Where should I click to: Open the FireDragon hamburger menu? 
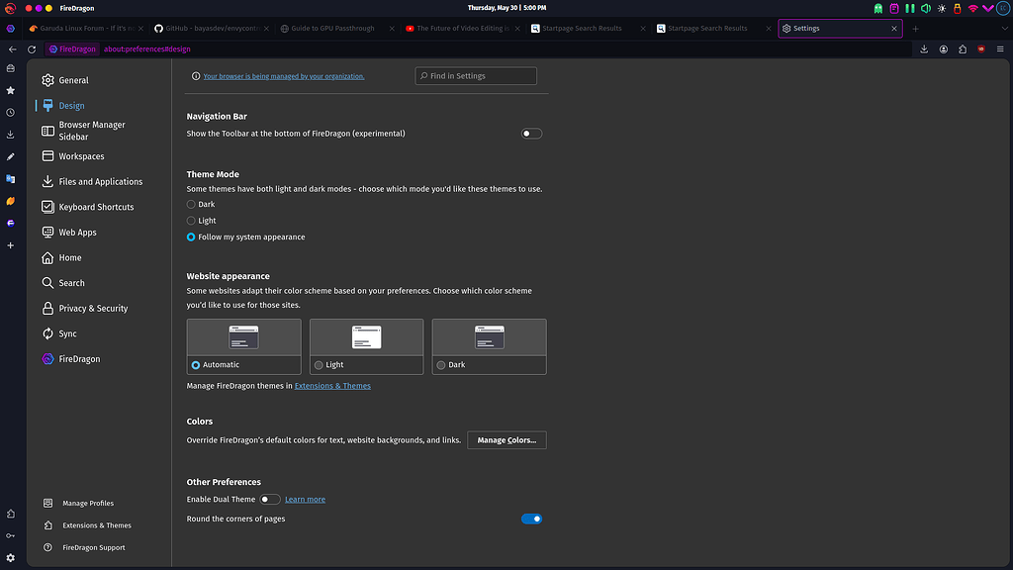coord(998,48)
